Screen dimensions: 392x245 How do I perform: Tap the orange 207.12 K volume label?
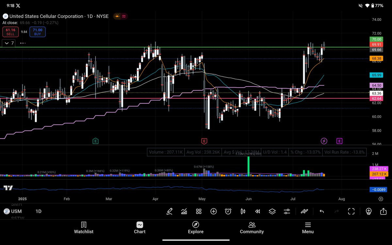[x=378, y=174]
